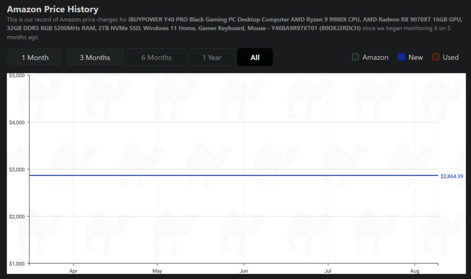The image size is (471, 279).
Task: Click the $5,000 y-axis label
Action: [17, 76]
